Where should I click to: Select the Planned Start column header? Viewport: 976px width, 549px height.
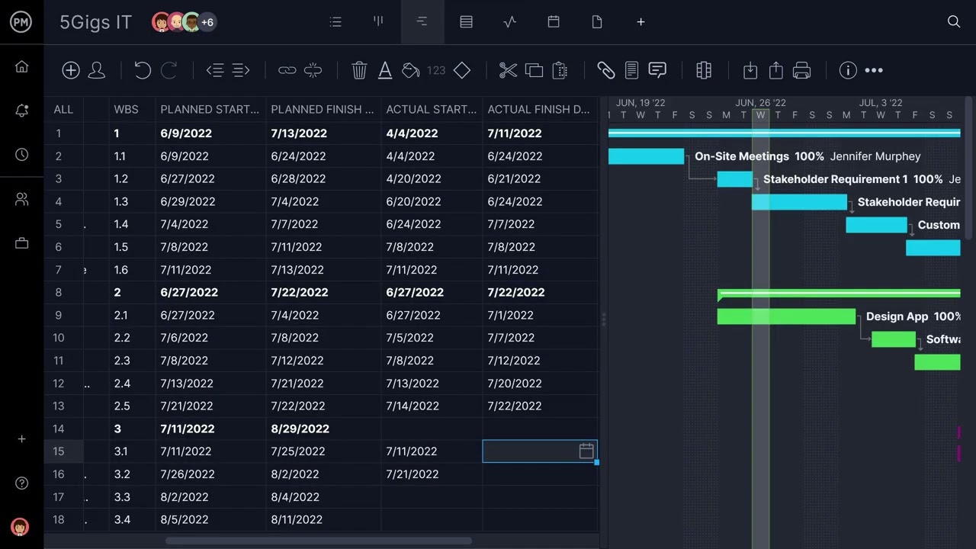pyautogui.click(x=210, y=109)
